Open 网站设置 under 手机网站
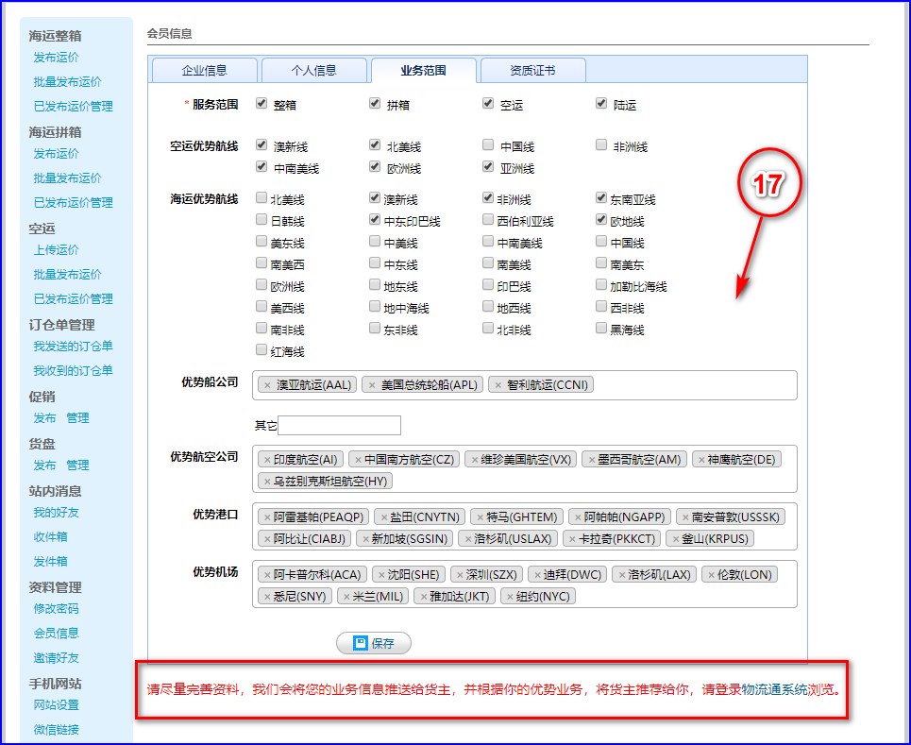The image size is (911, 745). (56, 705)
